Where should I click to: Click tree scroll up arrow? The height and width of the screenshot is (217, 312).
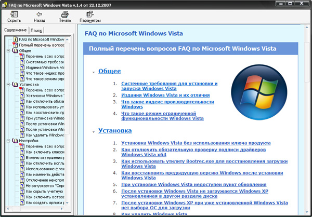(x=67, y=39)
